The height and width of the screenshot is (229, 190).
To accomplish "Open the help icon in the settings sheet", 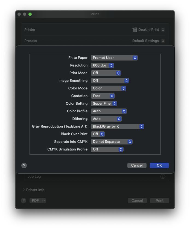I will click(24, 165).
